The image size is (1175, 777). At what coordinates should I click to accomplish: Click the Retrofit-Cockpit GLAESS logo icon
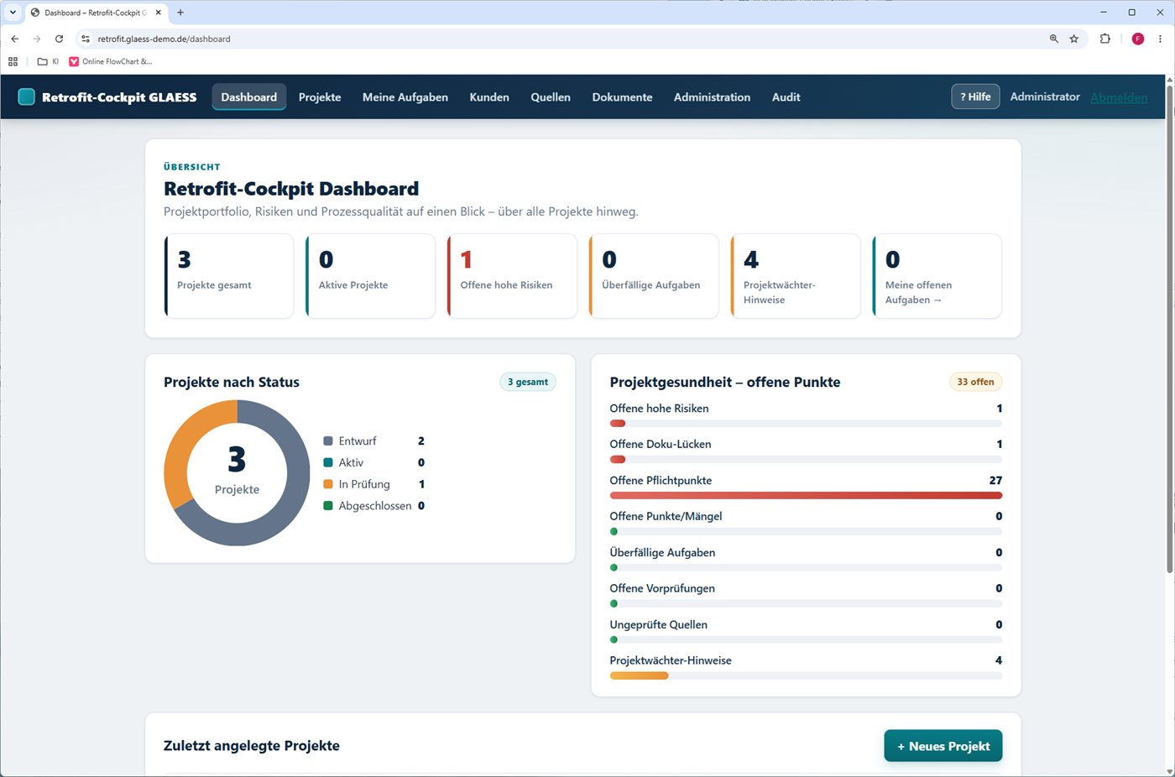[27, 96]
